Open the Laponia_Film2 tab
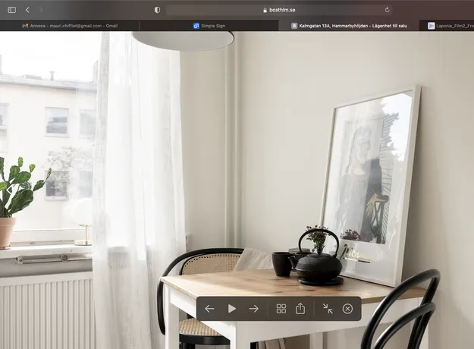Screen dimensions: 474x349 click(x=447, y=26)
